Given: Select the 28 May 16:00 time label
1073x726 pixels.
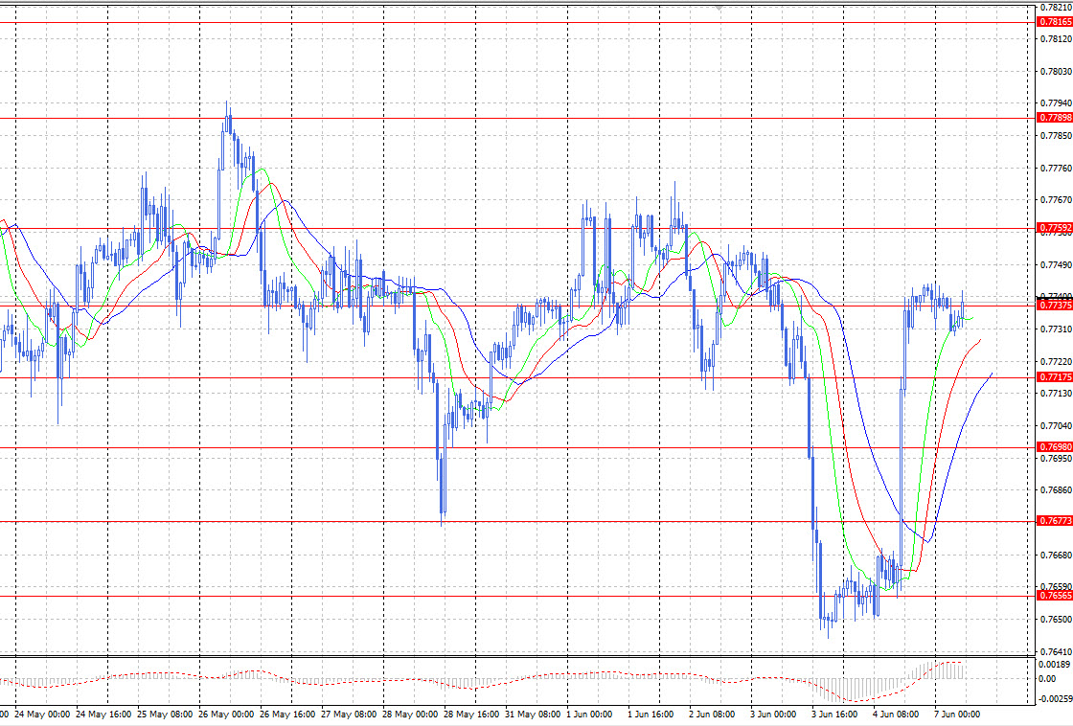Looking at the screenshot, I should click(471, 715).
